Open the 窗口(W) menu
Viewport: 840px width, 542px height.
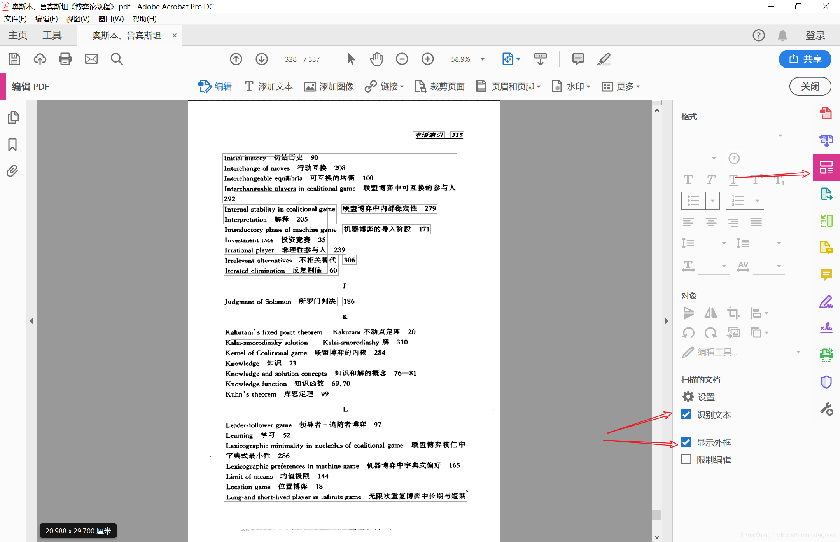coord(111,19)
